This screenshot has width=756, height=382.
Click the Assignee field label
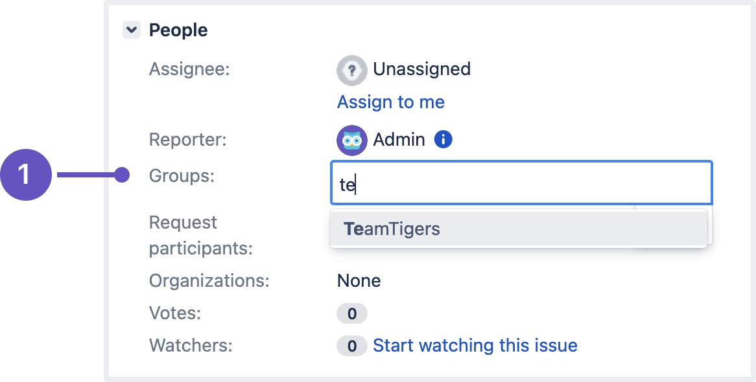coord(189,69)
